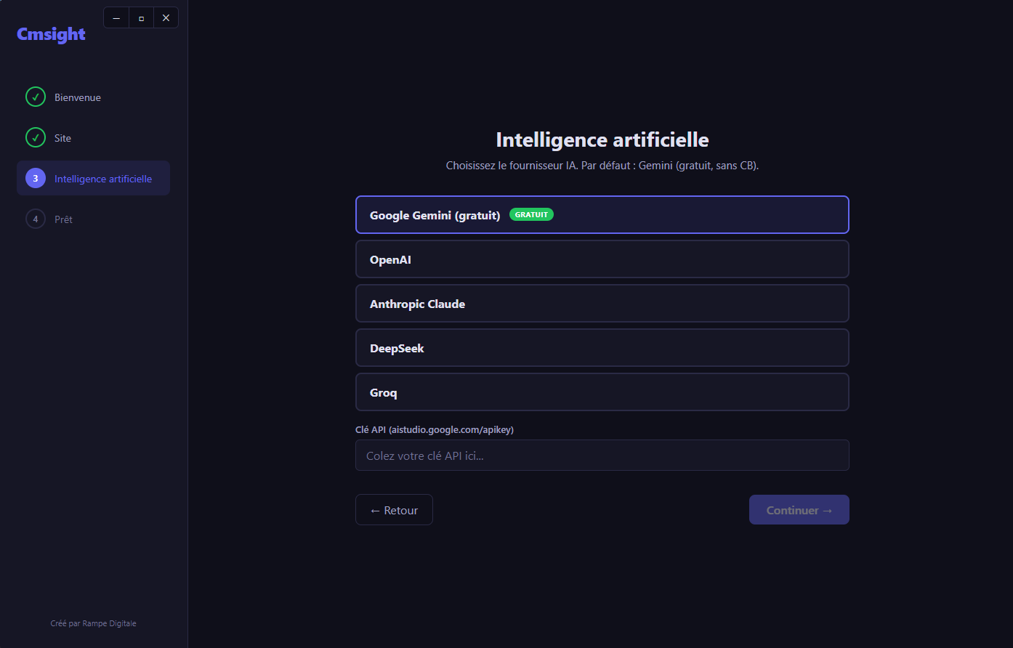The height and width of the screenshot is (648, 1013).
Task: Click the Cmsight logo
Action: pyautogui.click(x=52, y=35)
